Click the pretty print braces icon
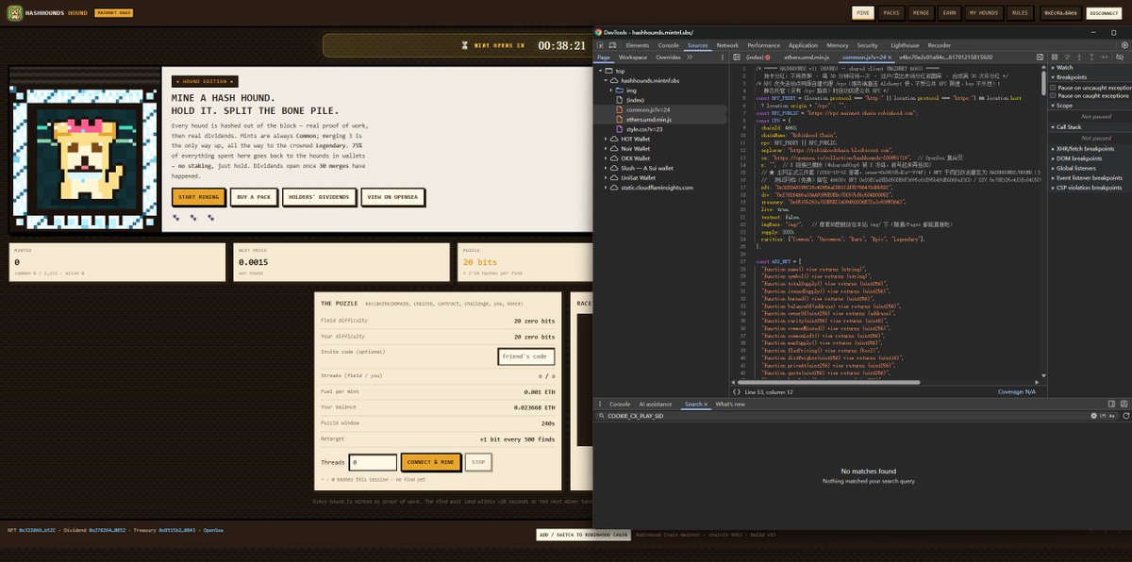Viewport: 1132px width, 562px height. (736, 392)
